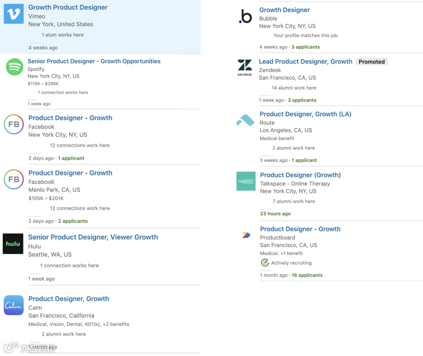423x356 pixels.
Task: Click the Route company logo
Action: coord(246,120)
